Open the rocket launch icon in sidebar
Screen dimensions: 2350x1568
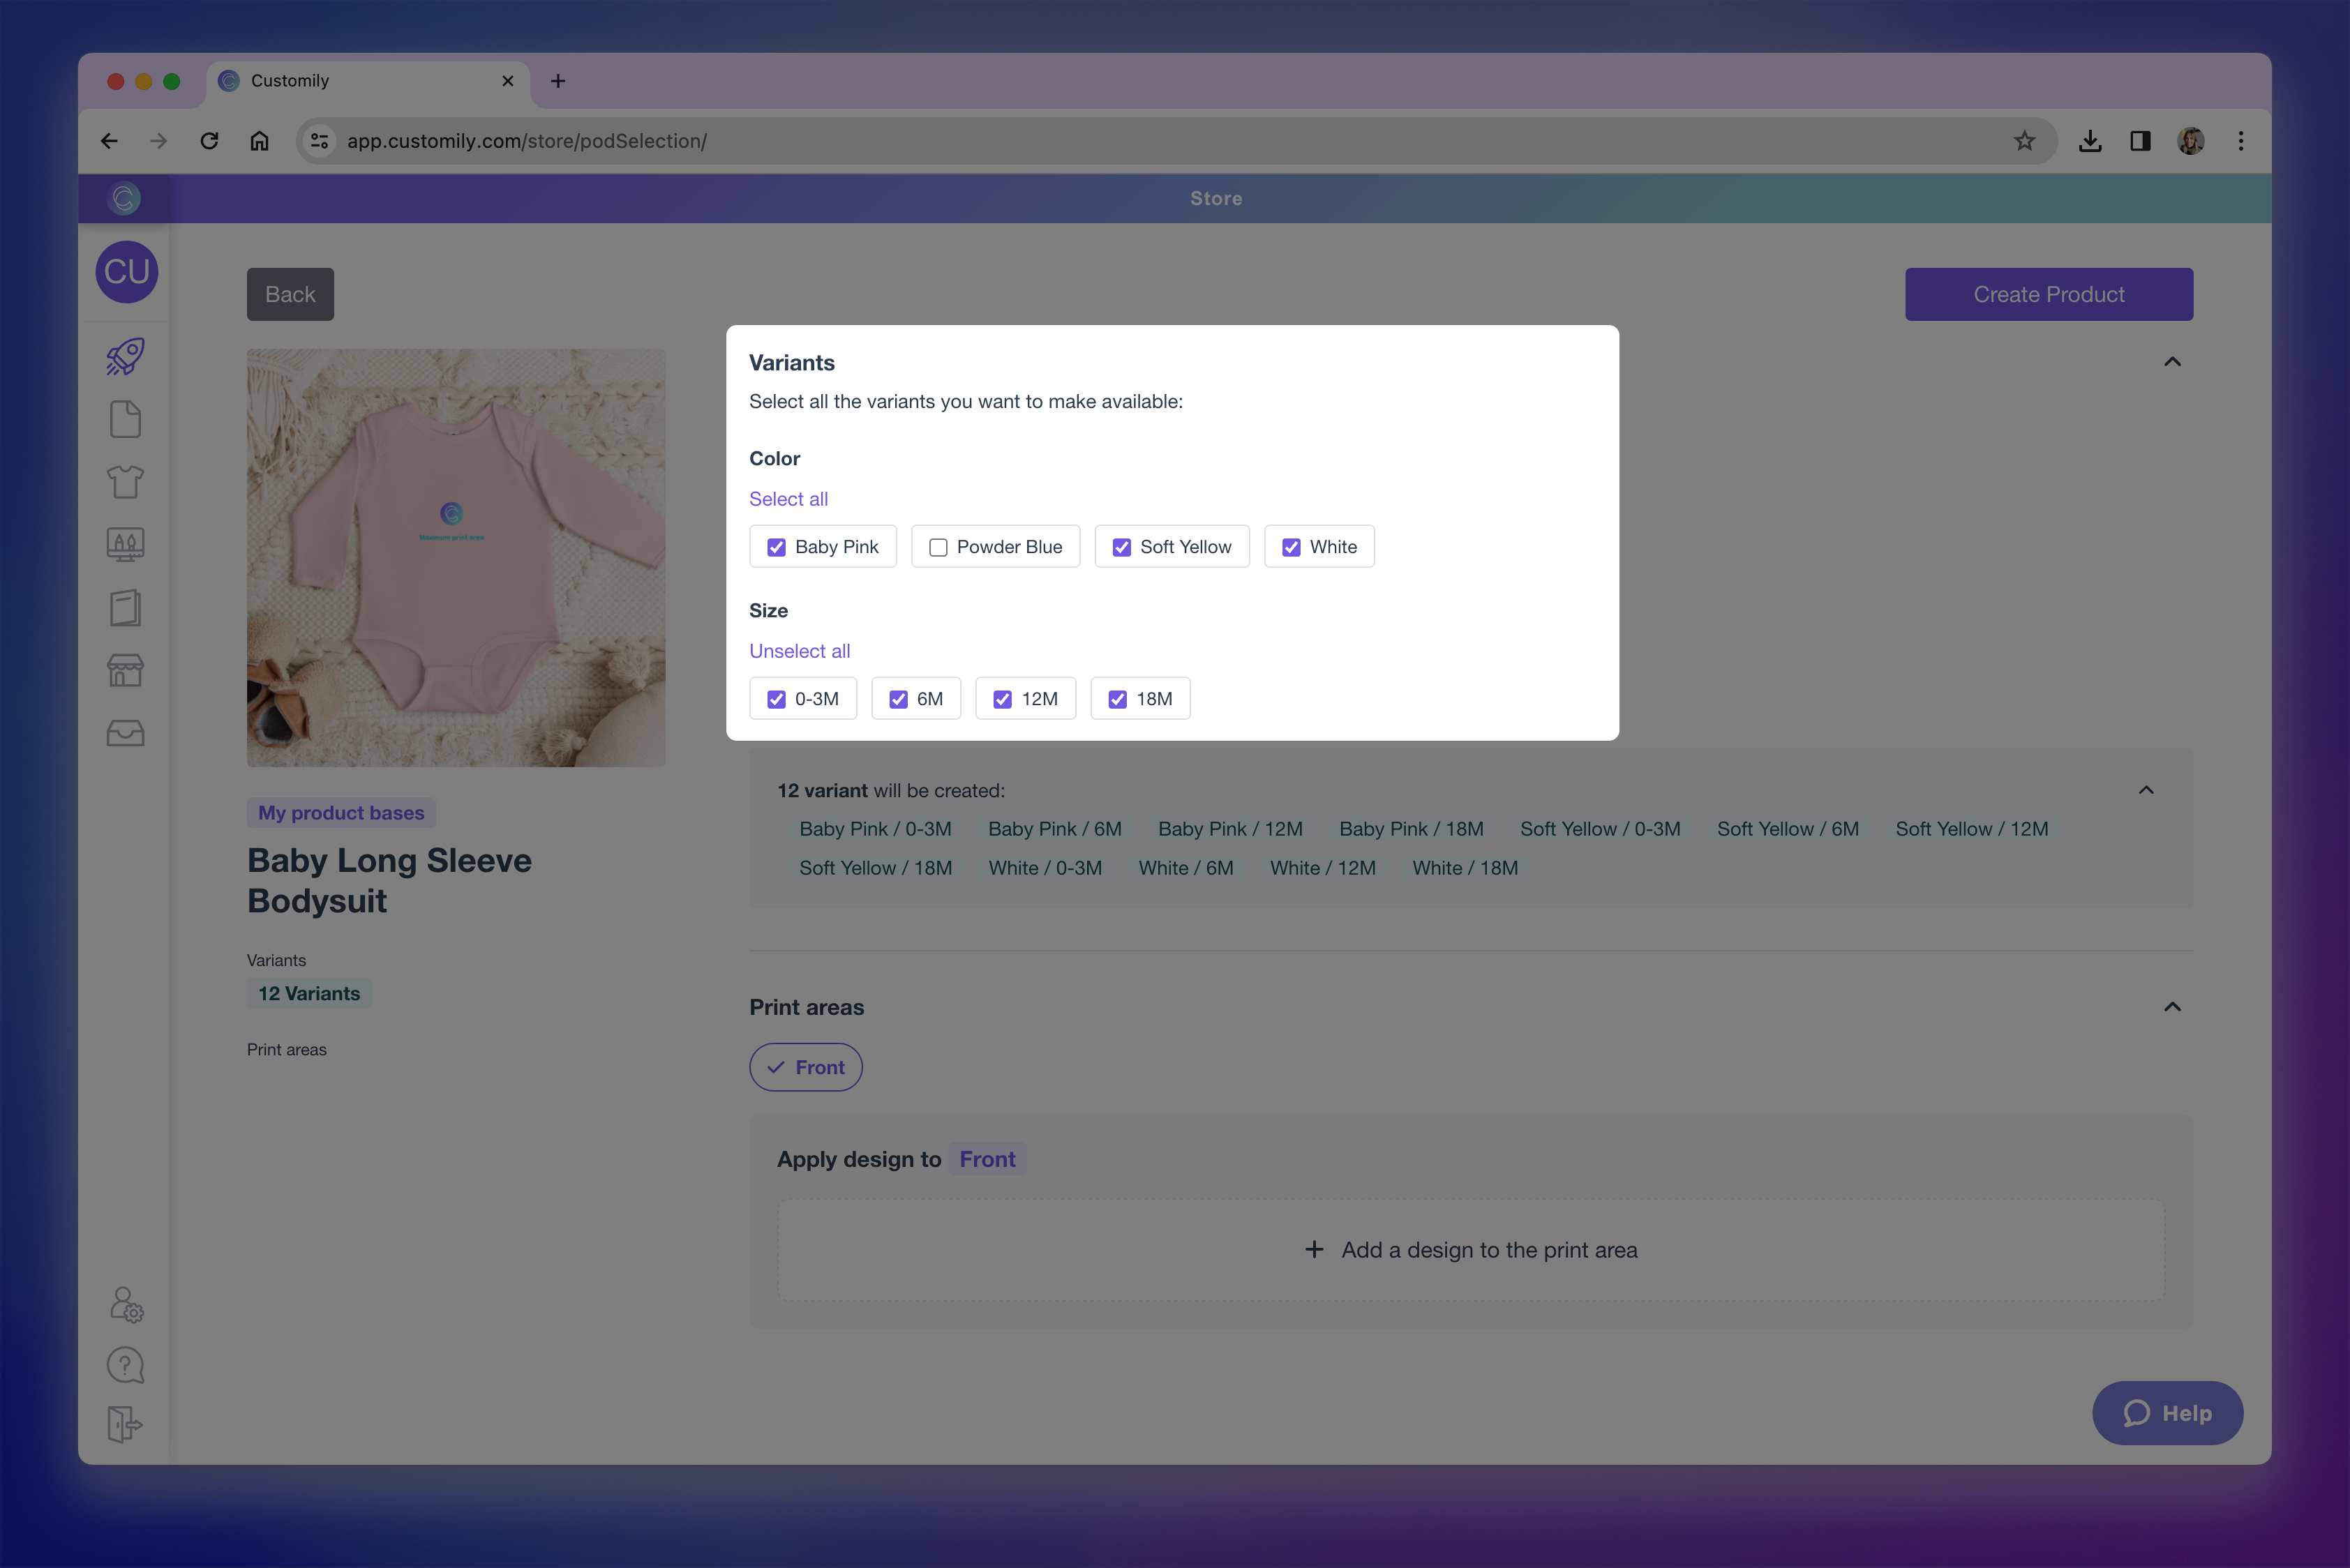click(125, 357)
